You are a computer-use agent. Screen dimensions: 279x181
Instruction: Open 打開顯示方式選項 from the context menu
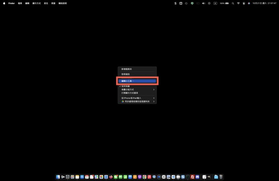137,93
